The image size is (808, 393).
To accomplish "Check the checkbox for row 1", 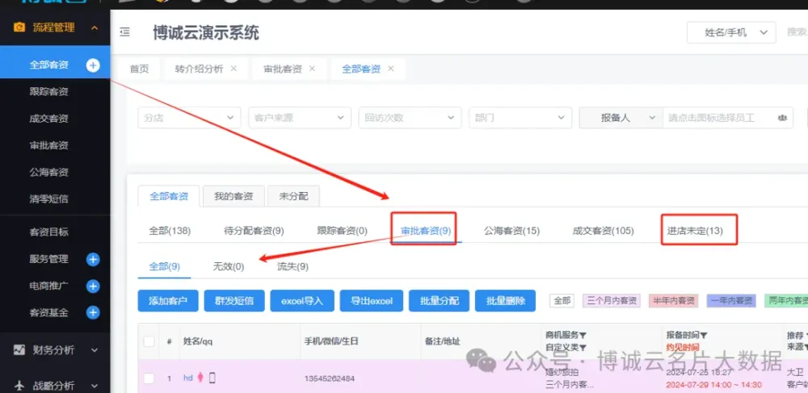I will [x=149, y=378].
